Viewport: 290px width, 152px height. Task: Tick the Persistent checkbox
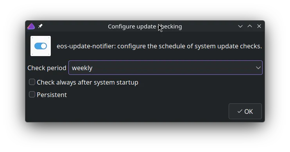[32, 94]
